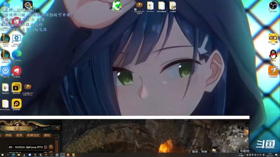Launch Microsoft Edge from desktop

click(x=16, y=55)
